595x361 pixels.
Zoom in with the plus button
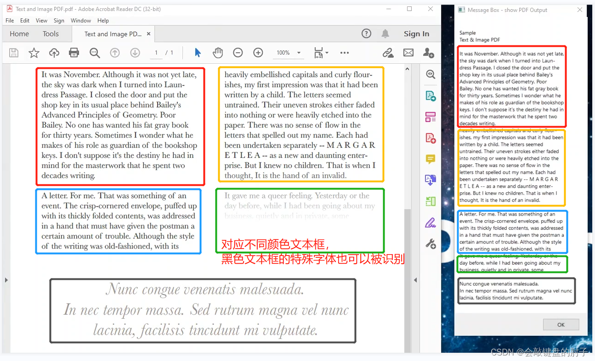[x=258, y=53]
